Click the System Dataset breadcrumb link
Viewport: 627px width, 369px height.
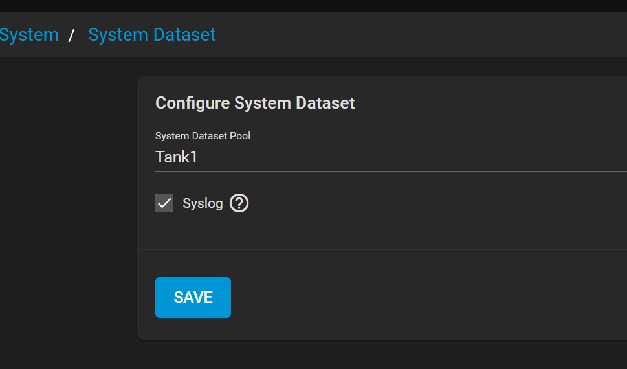click(151, 34)
